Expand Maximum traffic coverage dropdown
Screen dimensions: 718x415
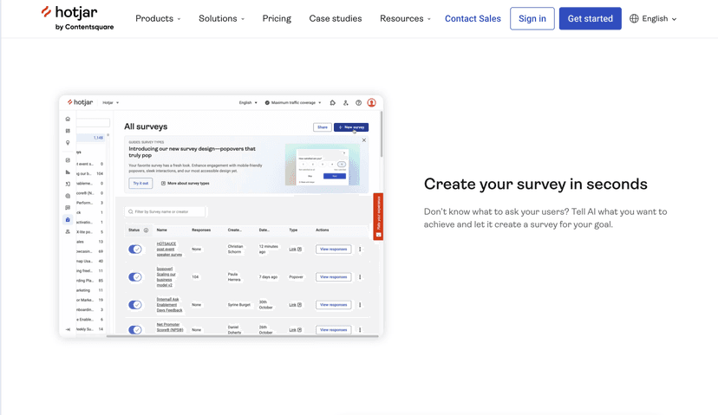tap(293, 102)
